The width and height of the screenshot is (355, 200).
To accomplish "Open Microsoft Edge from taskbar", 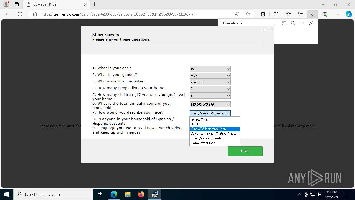I will coord(114,194).
